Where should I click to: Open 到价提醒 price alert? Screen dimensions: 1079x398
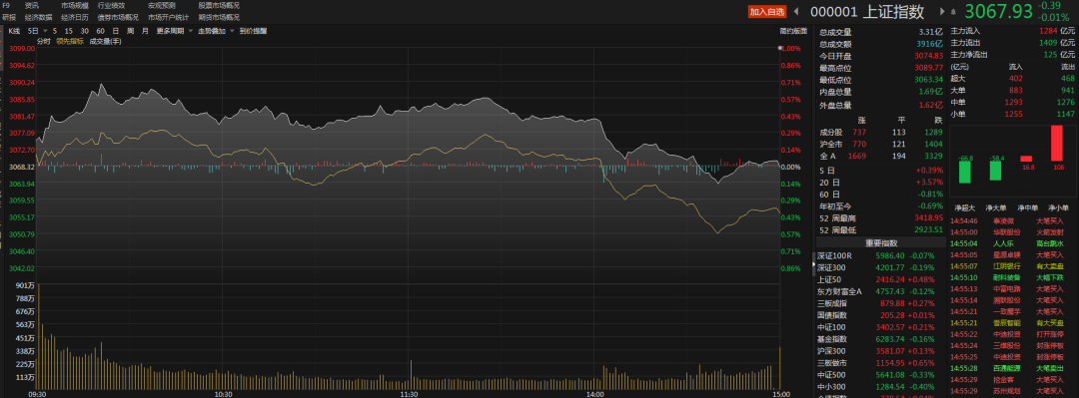[253, 31]
